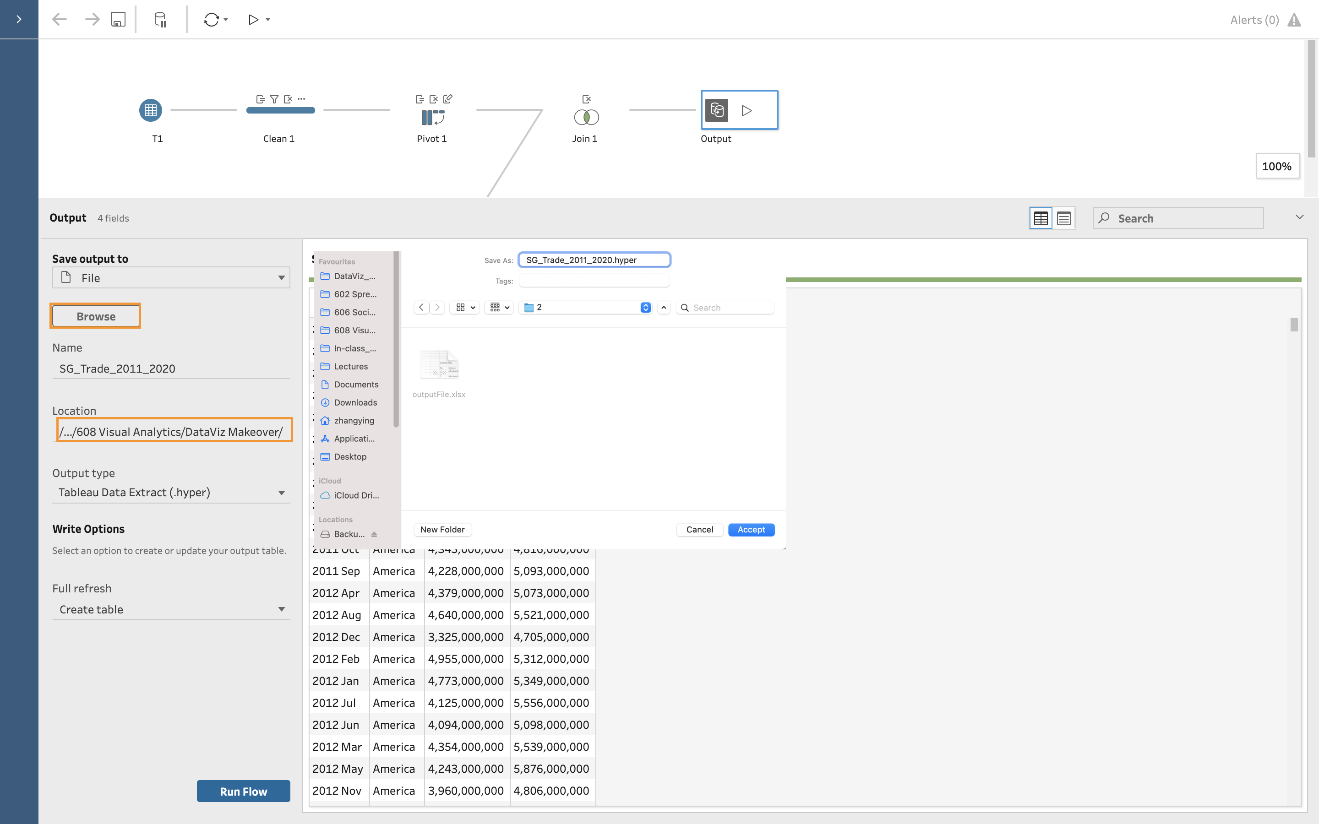Select the Join 1 step icon
This screenshot has height=824, width=1319.
[586, 117]
